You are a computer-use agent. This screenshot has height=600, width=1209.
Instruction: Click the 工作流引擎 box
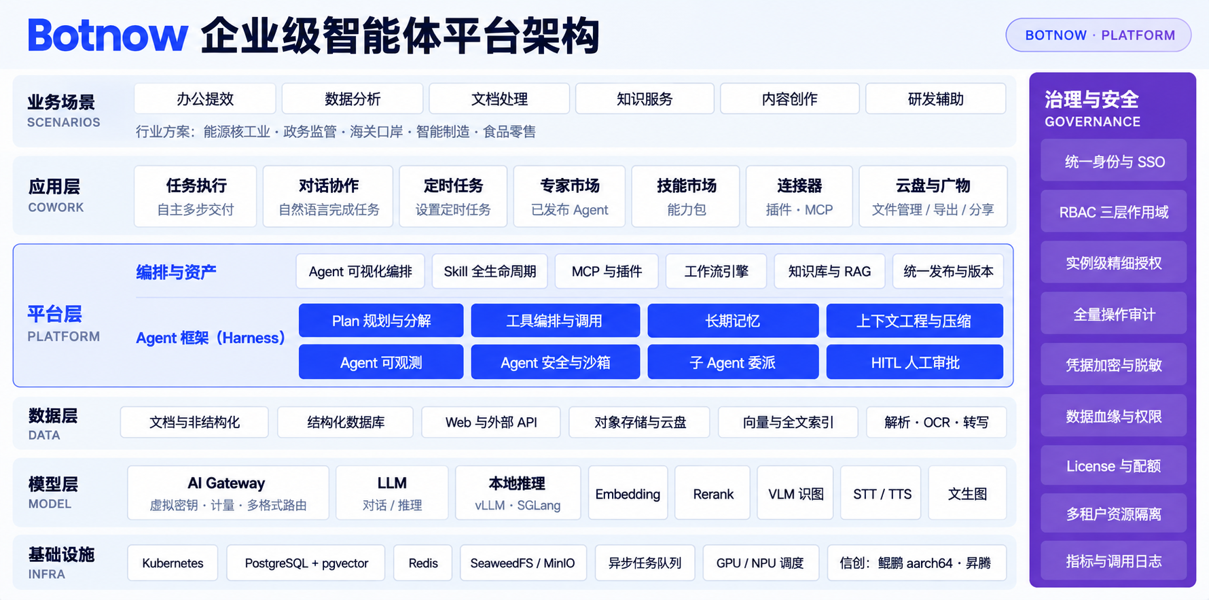pos(716,271)
